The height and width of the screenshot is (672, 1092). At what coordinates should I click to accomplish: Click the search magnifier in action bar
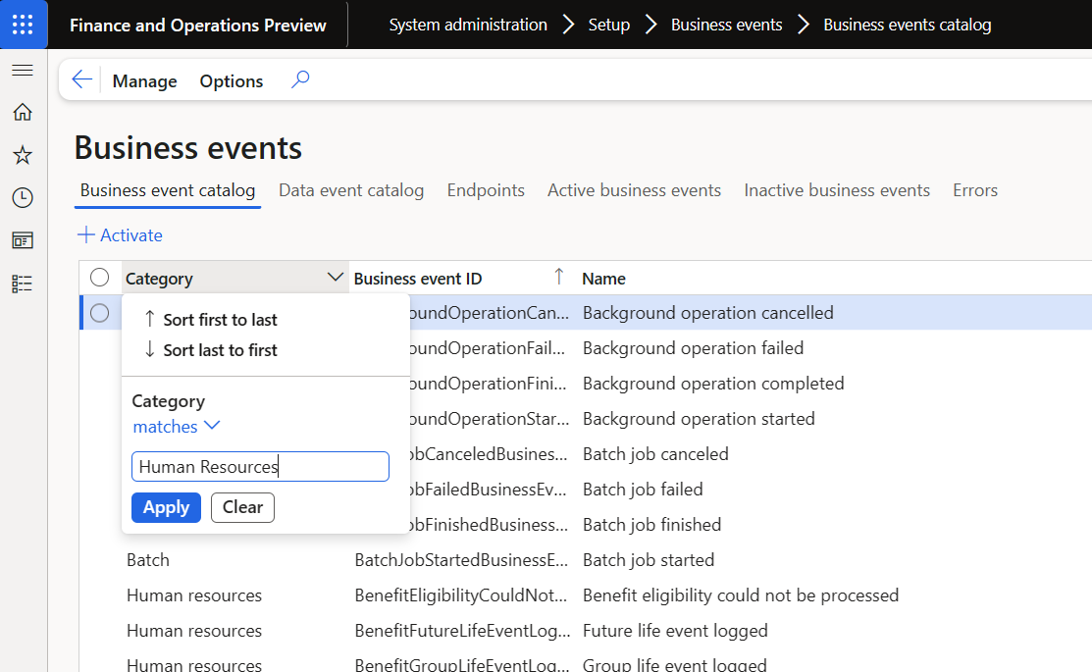click(300, 79)
